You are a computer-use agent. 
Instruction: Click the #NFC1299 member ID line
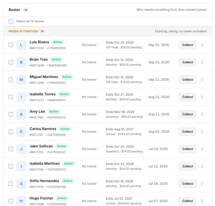[48, 65]
